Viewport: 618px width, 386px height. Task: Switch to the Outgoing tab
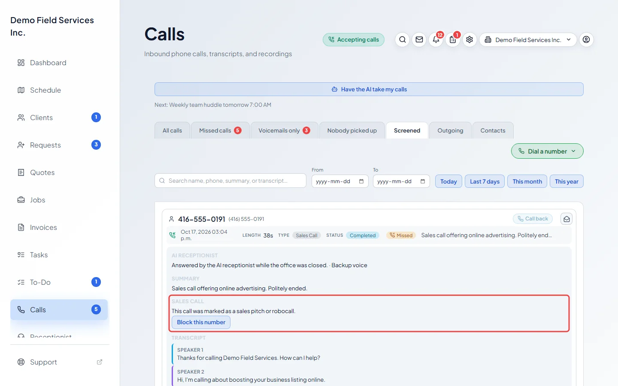450,130
